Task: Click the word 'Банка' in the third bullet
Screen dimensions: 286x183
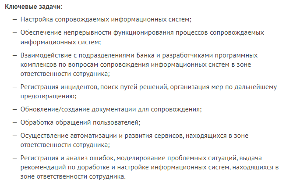Action: coord(145,55)
